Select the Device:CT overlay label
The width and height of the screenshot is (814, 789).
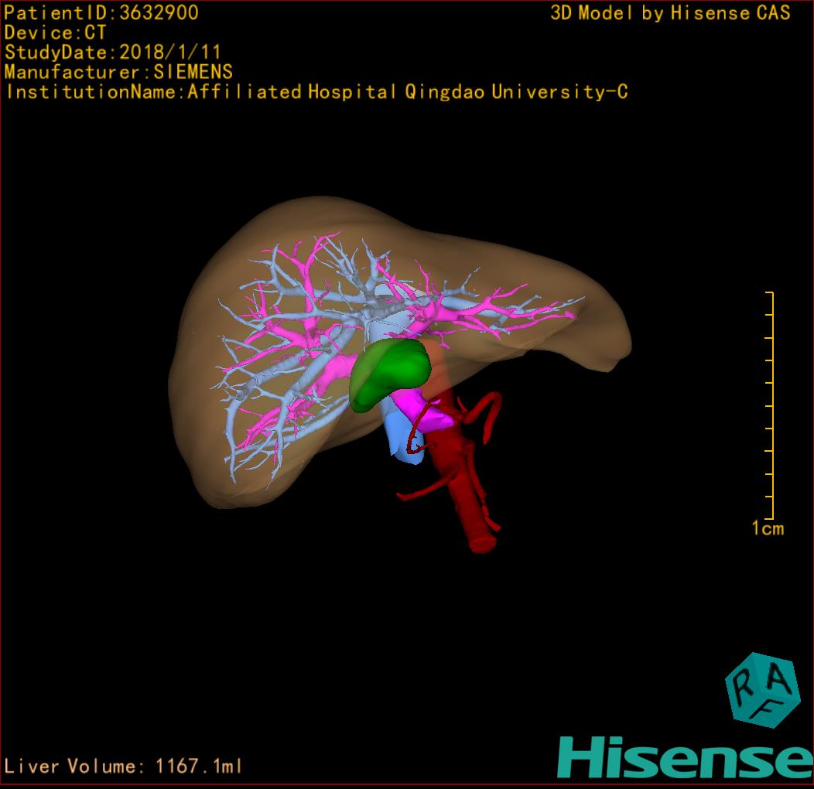point(56,32)
